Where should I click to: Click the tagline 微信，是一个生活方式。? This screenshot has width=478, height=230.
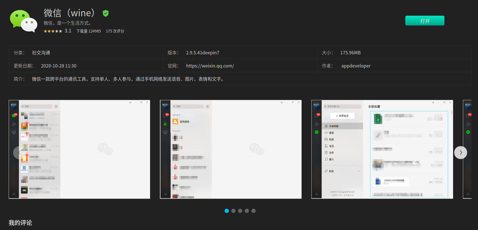pos(67,23)
